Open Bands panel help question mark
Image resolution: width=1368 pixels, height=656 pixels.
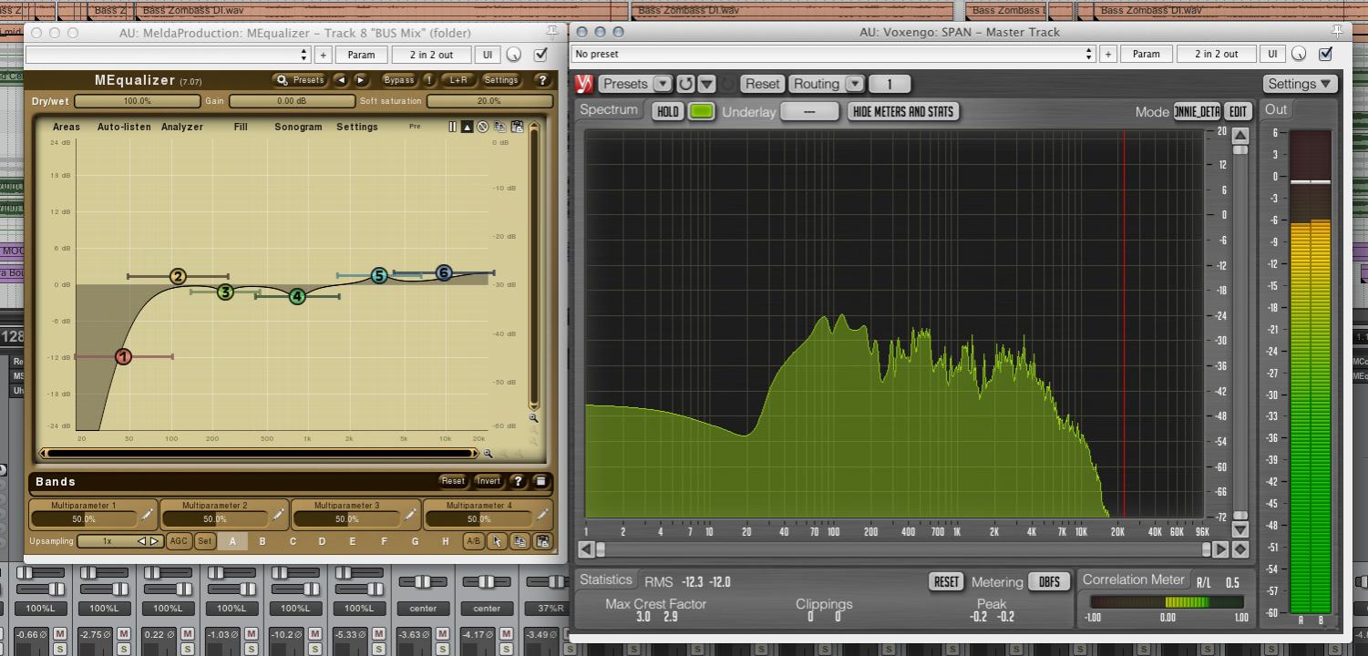(518, 481)
